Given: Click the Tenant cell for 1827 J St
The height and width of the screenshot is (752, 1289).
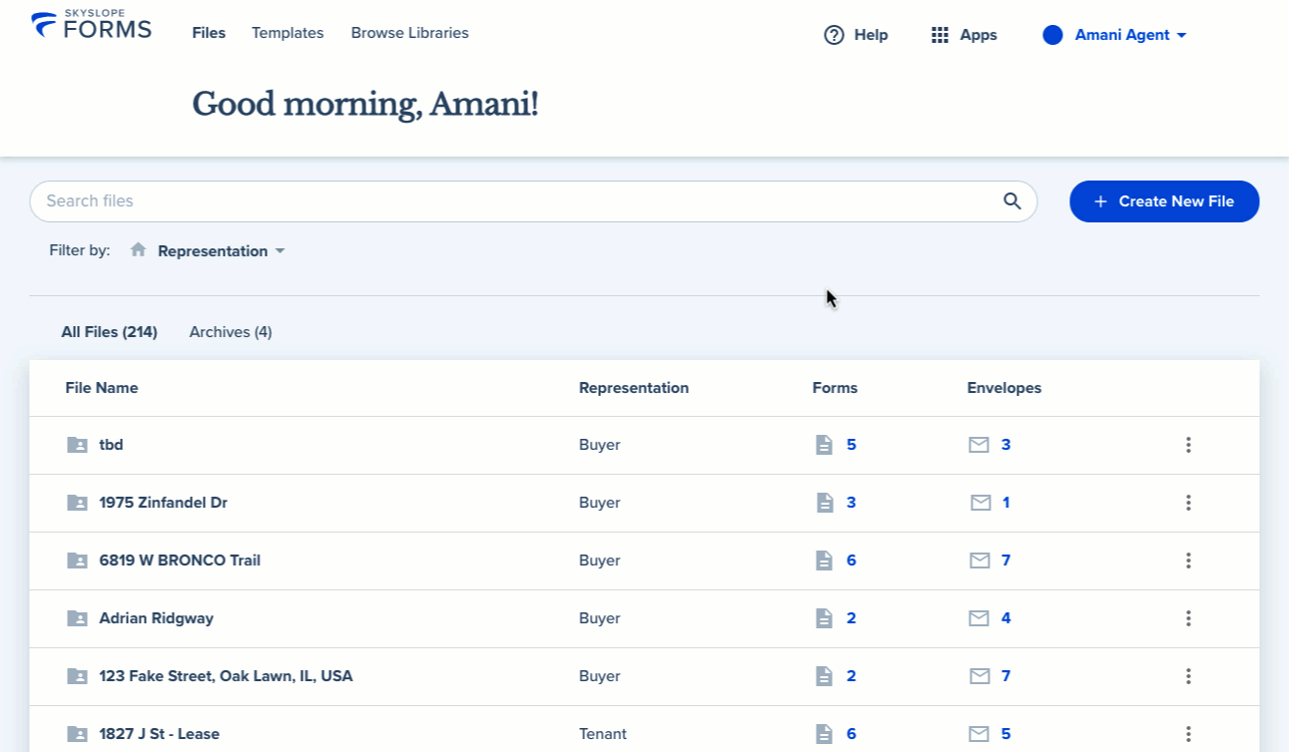Looking at the screenshot, I should coord(603,734).
